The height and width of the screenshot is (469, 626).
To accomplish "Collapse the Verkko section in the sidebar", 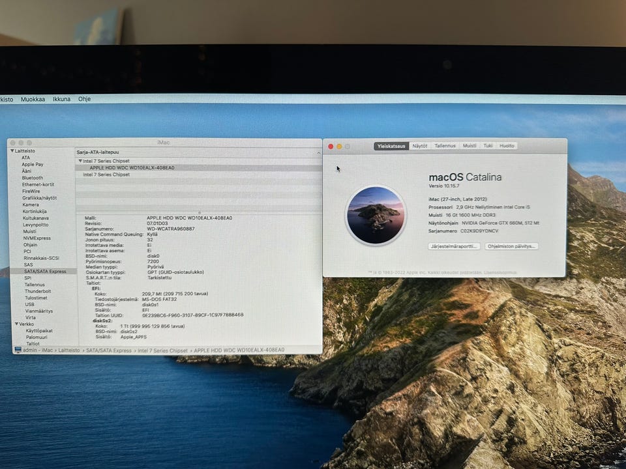I will (17, 324).
